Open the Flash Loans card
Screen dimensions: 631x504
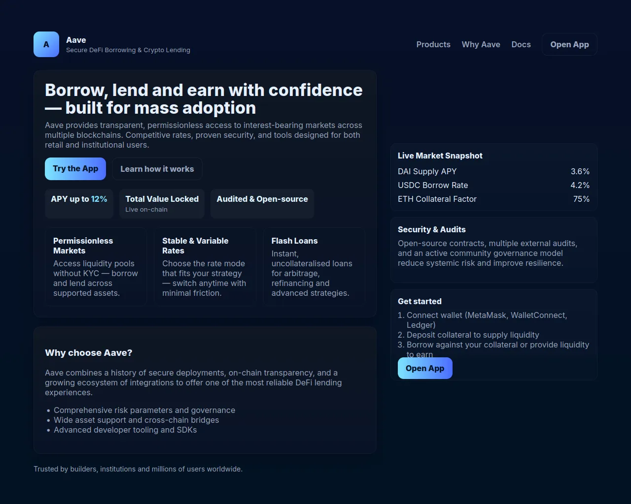(314, 267)
